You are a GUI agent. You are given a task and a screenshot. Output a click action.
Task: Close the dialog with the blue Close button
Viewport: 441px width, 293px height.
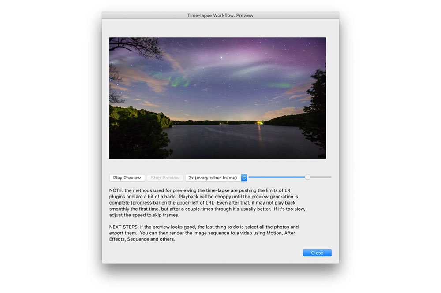(317, 253)
